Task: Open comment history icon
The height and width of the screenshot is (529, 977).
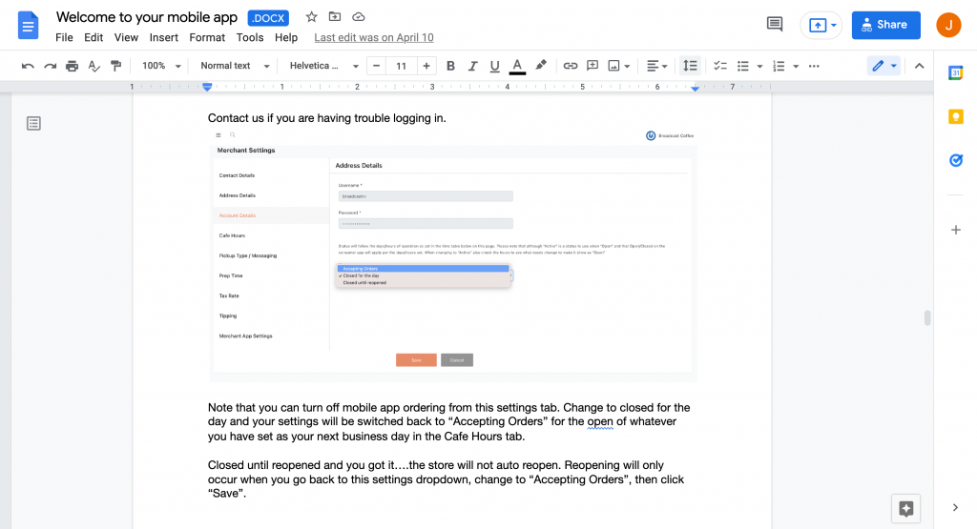Action: pyautogui.click(x=775, y=25)
